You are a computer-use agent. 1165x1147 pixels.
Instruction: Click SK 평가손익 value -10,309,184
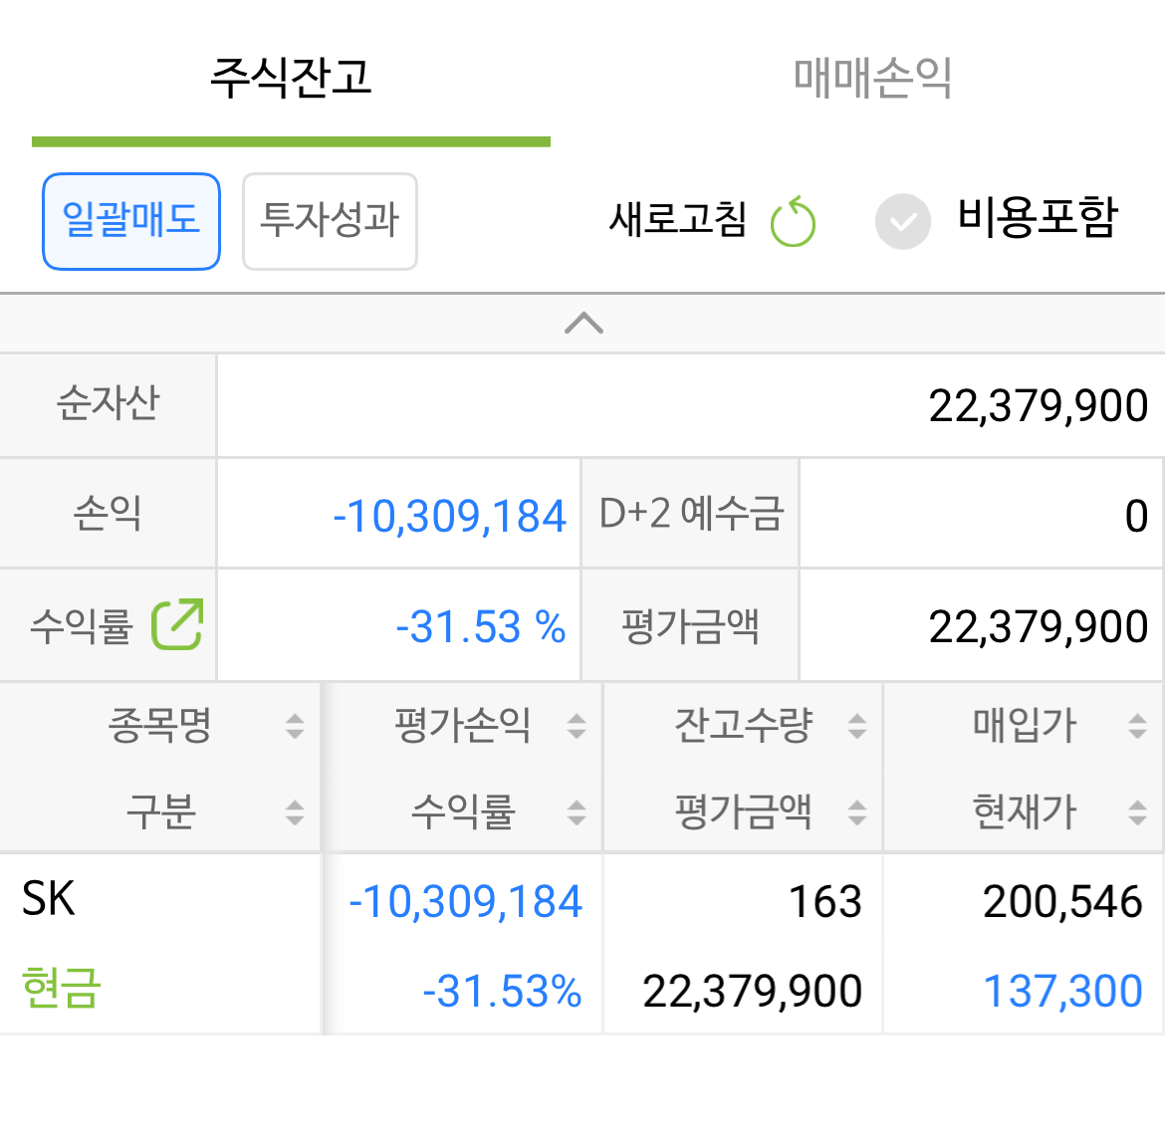[x=465, y=902]
